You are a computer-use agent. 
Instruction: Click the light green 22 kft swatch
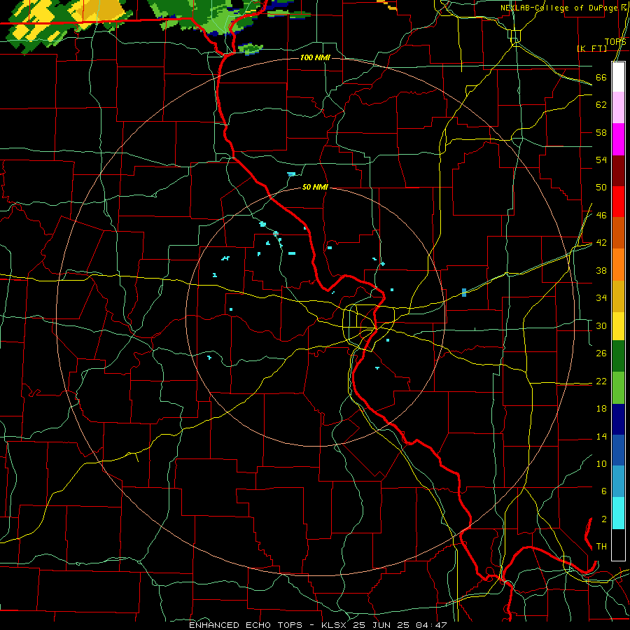[618, 388]
